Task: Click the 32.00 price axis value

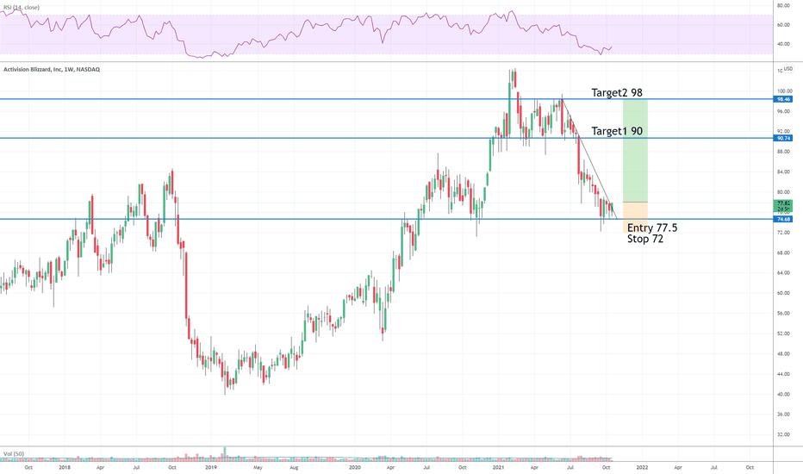Action: click(x=783, y=434)
